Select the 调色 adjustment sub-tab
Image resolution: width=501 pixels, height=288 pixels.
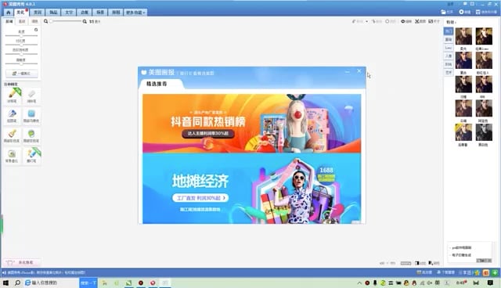tap(34, 21)
